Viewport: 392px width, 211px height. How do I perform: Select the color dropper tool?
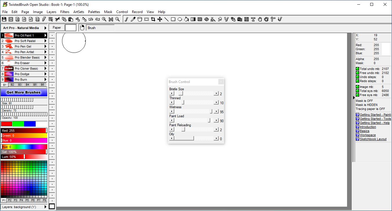[x=133, y=19]
